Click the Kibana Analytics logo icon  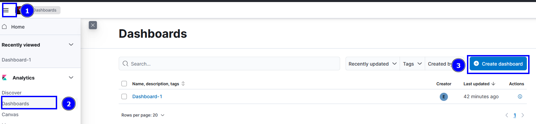pos(4,77)
